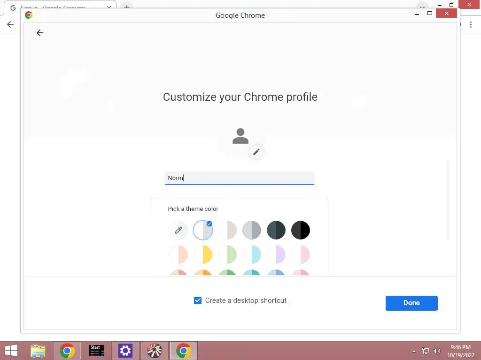Choose the light green theme color

click(x=227, y=255)
